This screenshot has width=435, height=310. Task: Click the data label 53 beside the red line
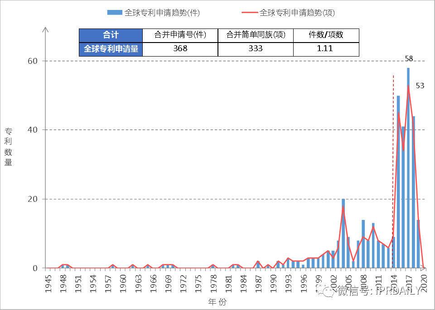coord(420,86)
